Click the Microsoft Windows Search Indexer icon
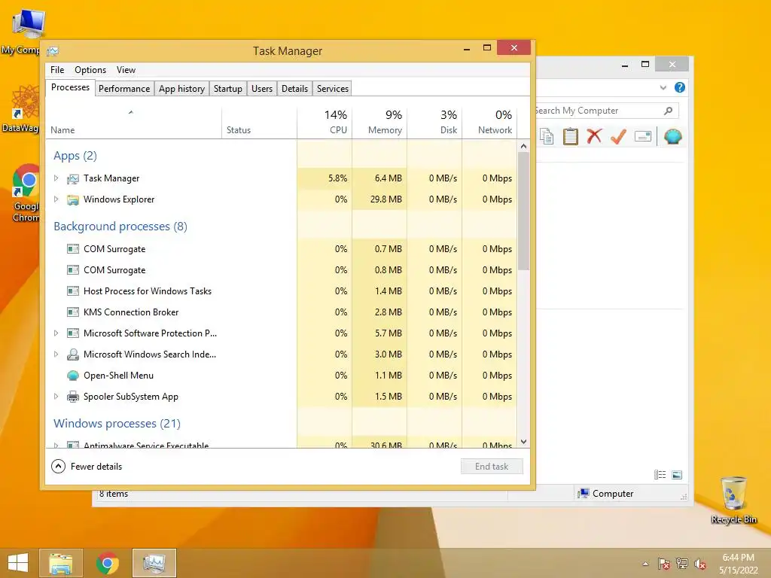The width and height of the screenshot is (771, 578). click(x=73, y=354)
